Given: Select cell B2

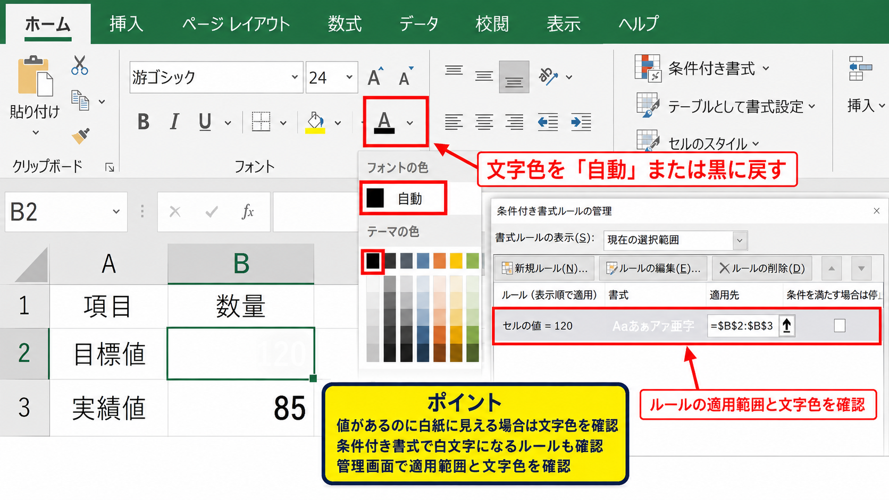Looking at the screenshot, I should point(241,353).
